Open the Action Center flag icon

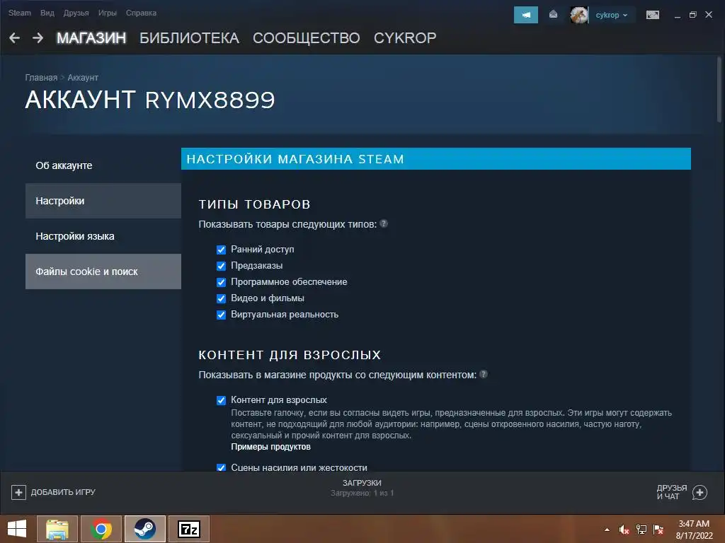[x=658, y=530]
